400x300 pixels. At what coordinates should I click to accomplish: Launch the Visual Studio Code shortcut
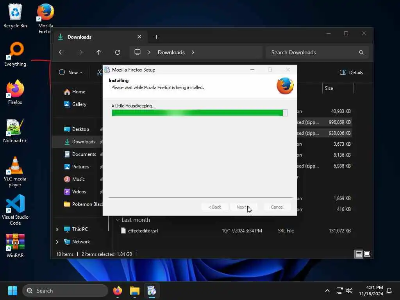15,210
